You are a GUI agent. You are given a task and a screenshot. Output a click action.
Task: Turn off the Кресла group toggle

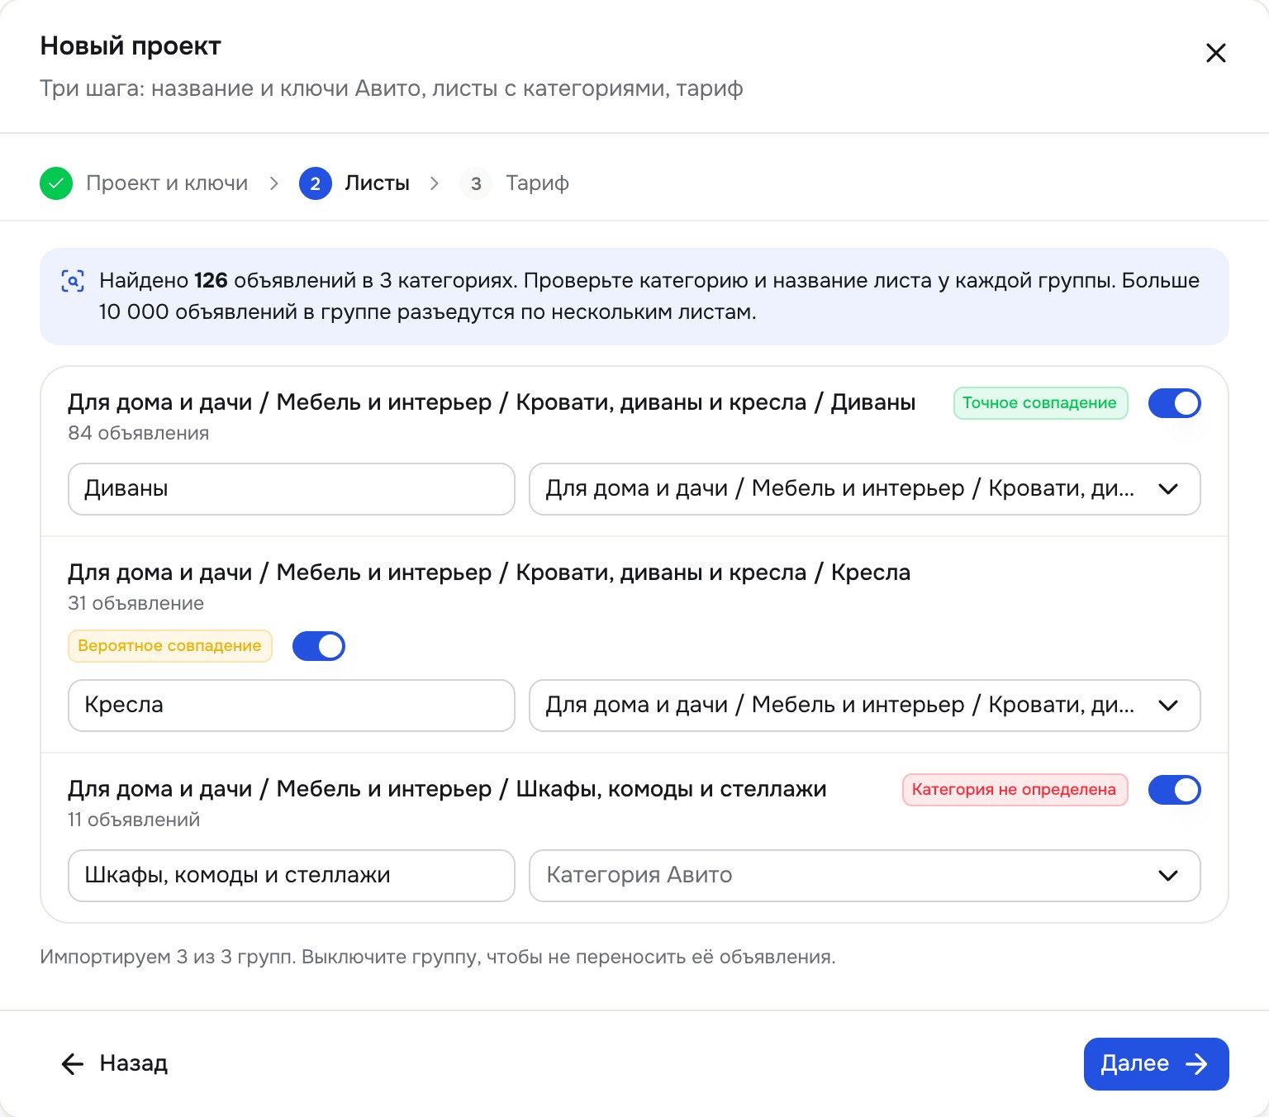(x=319, y=646)
